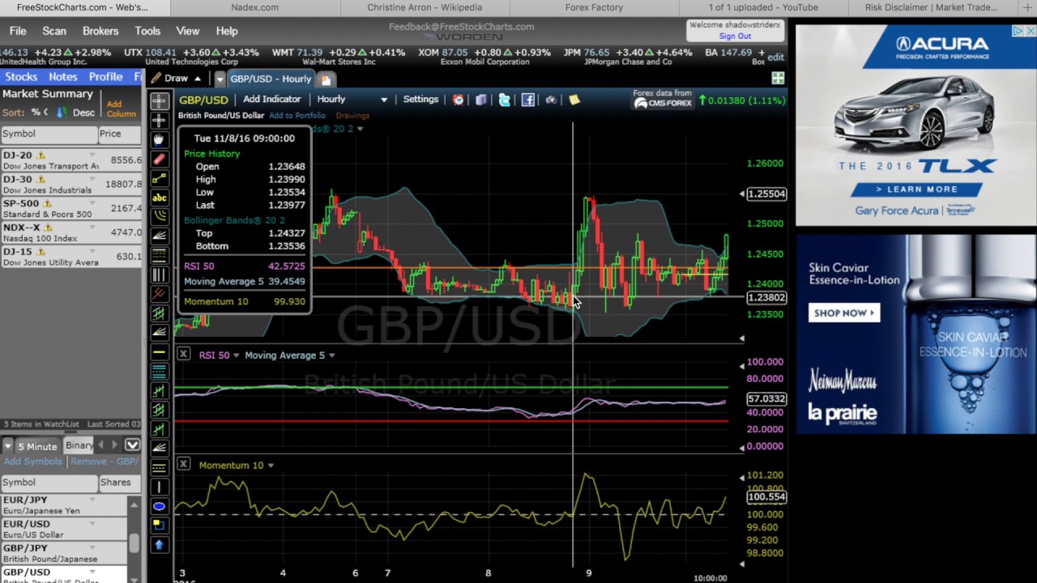Open the alarm clock alerts icon
Screen dimensions: 1037x583
(x=459, y=100)
